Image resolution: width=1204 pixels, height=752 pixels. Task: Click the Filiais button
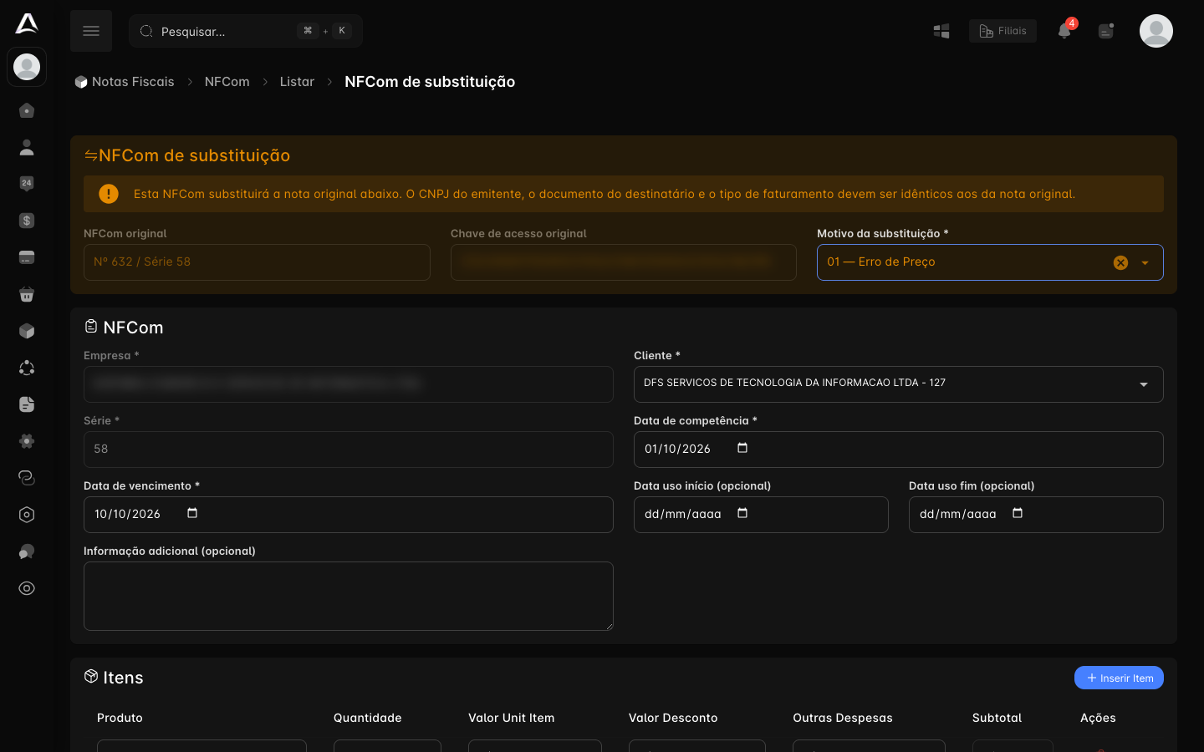click(x=1002, y=31)
